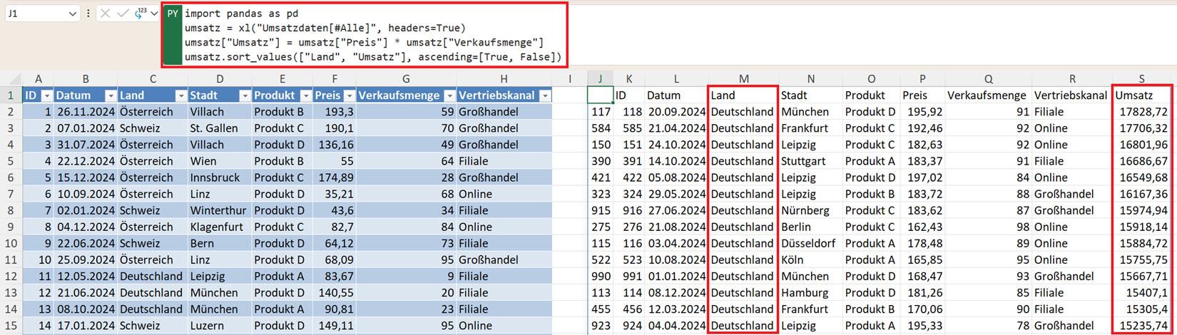
Task: Open the Verkaufsmenge filter dropdown
Action: pos(449,96)
